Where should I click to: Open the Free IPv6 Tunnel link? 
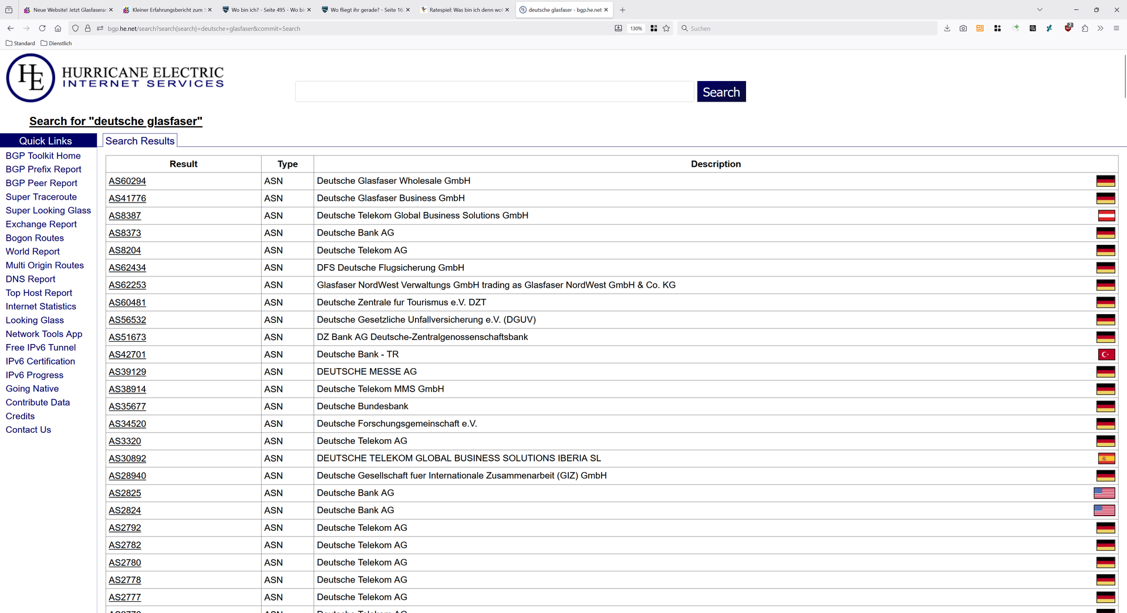click(x=41, y=348)
